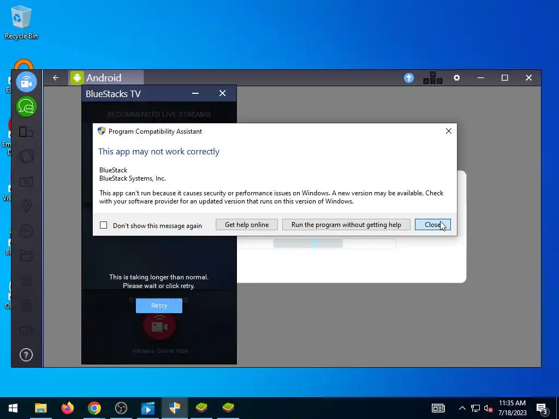
Task: Expand the hidden system tray icons
Action: point(462,408)
